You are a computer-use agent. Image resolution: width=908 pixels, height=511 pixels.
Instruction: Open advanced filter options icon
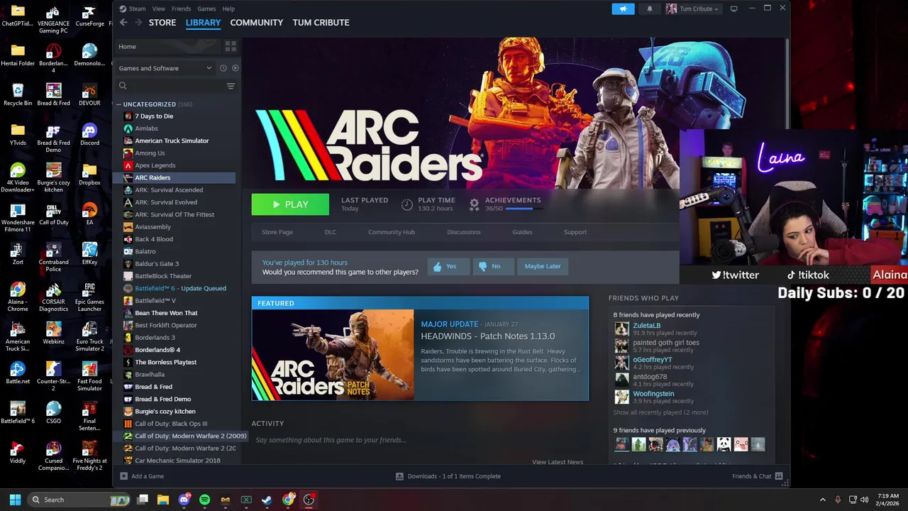pyautogui.click(x=231, y=86)
